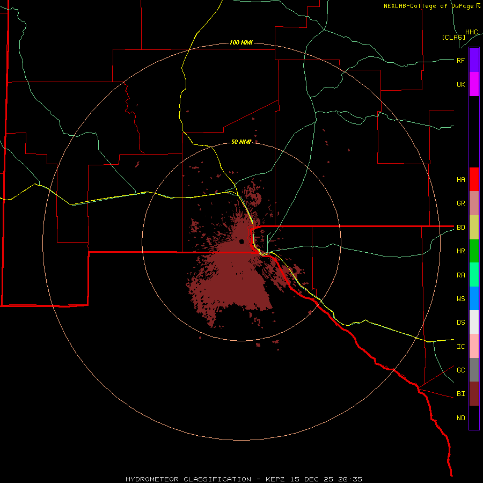Click the KEPZ radar site black dot
Image resolution: width=483 pixels, height=483 pixels.
tap(242, 241)
